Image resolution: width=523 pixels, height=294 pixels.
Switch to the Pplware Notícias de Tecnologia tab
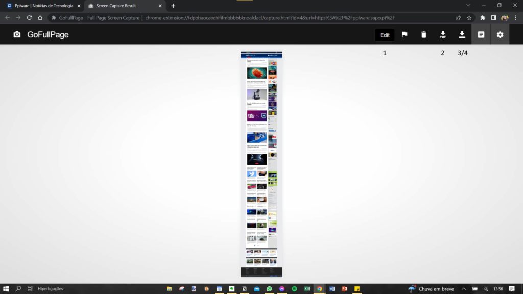[x=43, y=6]
